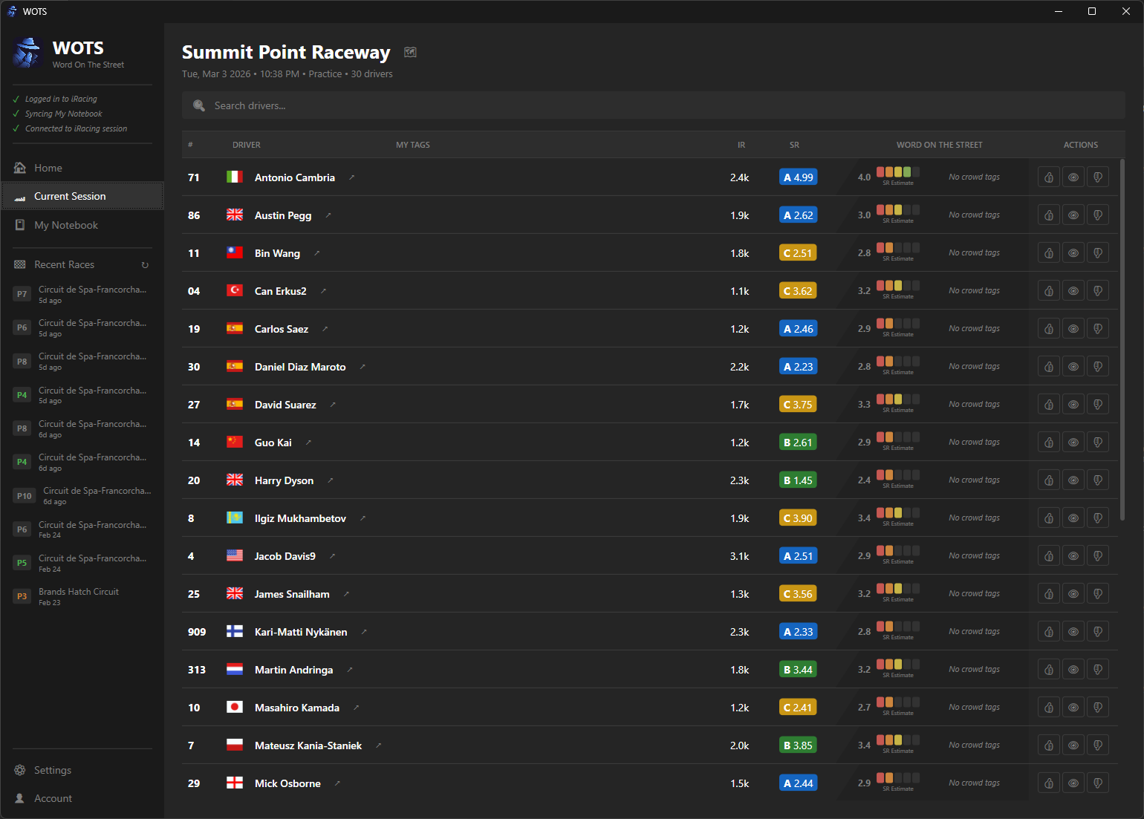Open Harry Dyson's external profile arrow
1144x819 pixels.
331,480
